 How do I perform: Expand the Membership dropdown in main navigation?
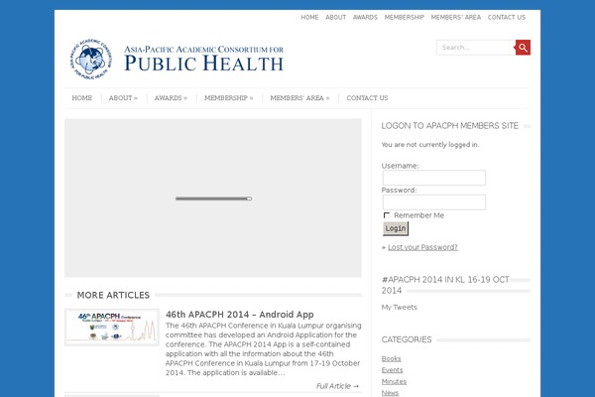(228, 98)
